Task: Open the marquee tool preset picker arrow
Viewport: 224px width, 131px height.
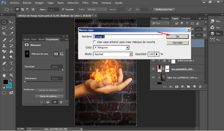Action: pos(11,10)
